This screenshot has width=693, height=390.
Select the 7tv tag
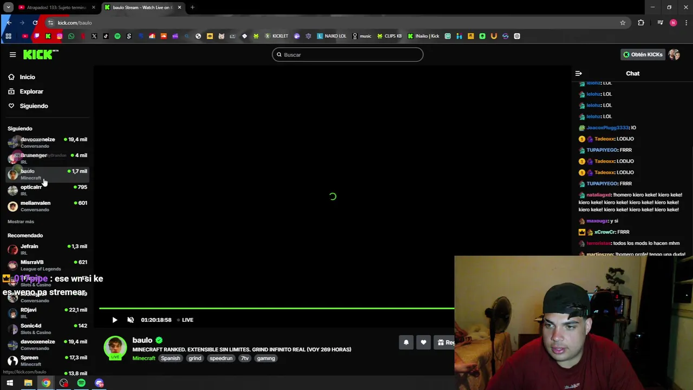point(245,358)
